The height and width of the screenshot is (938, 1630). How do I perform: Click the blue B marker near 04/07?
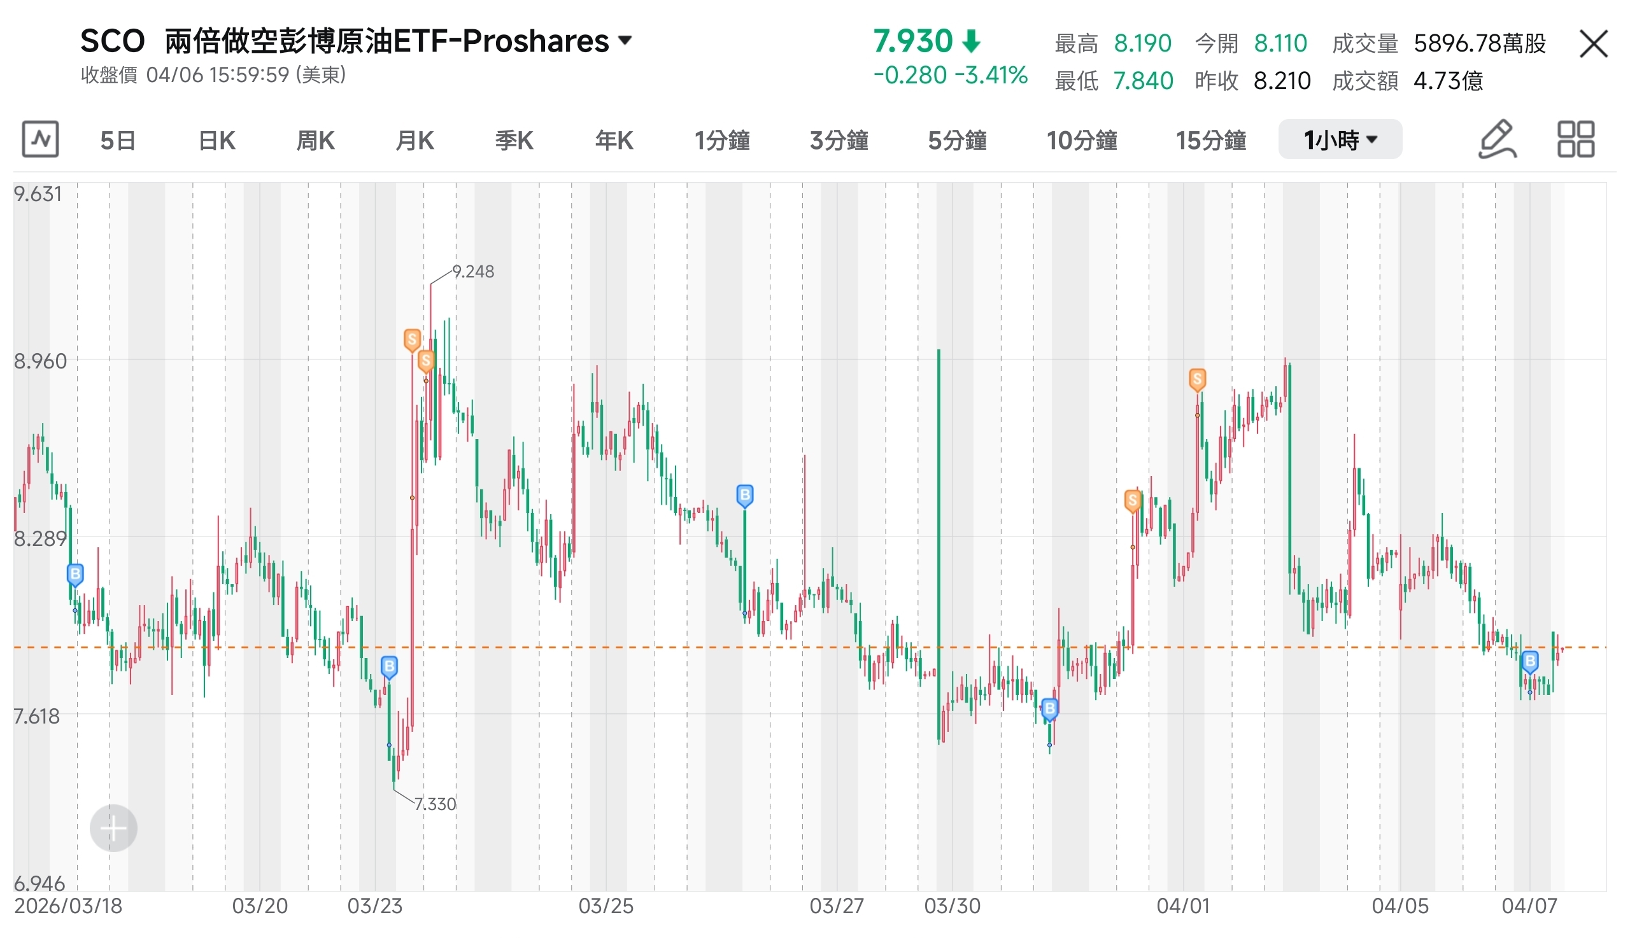tap(1529, 662)
